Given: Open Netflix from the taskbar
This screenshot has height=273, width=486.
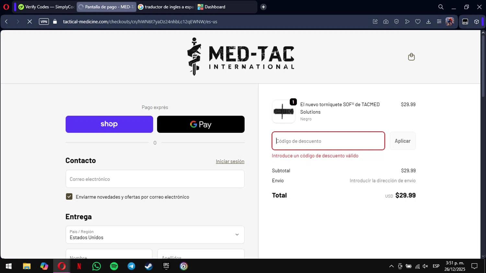Looking at the screenshot, I should point(79,266).
